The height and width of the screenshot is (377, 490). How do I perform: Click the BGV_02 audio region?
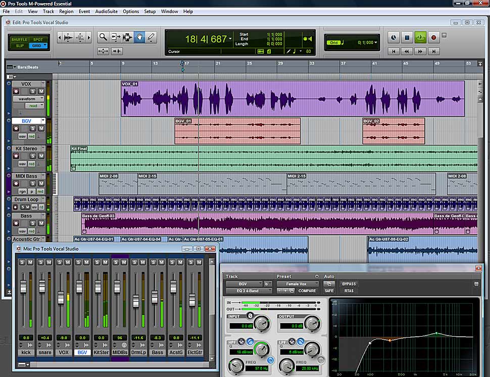click(394, 131)
